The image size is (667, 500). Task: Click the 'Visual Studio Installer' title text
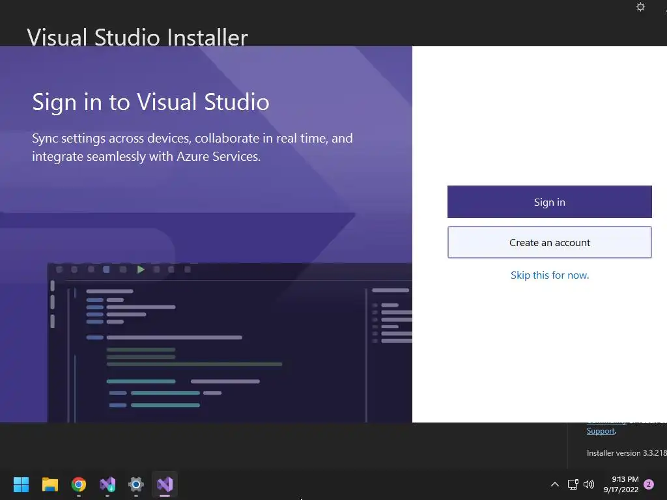coord(137,37)
